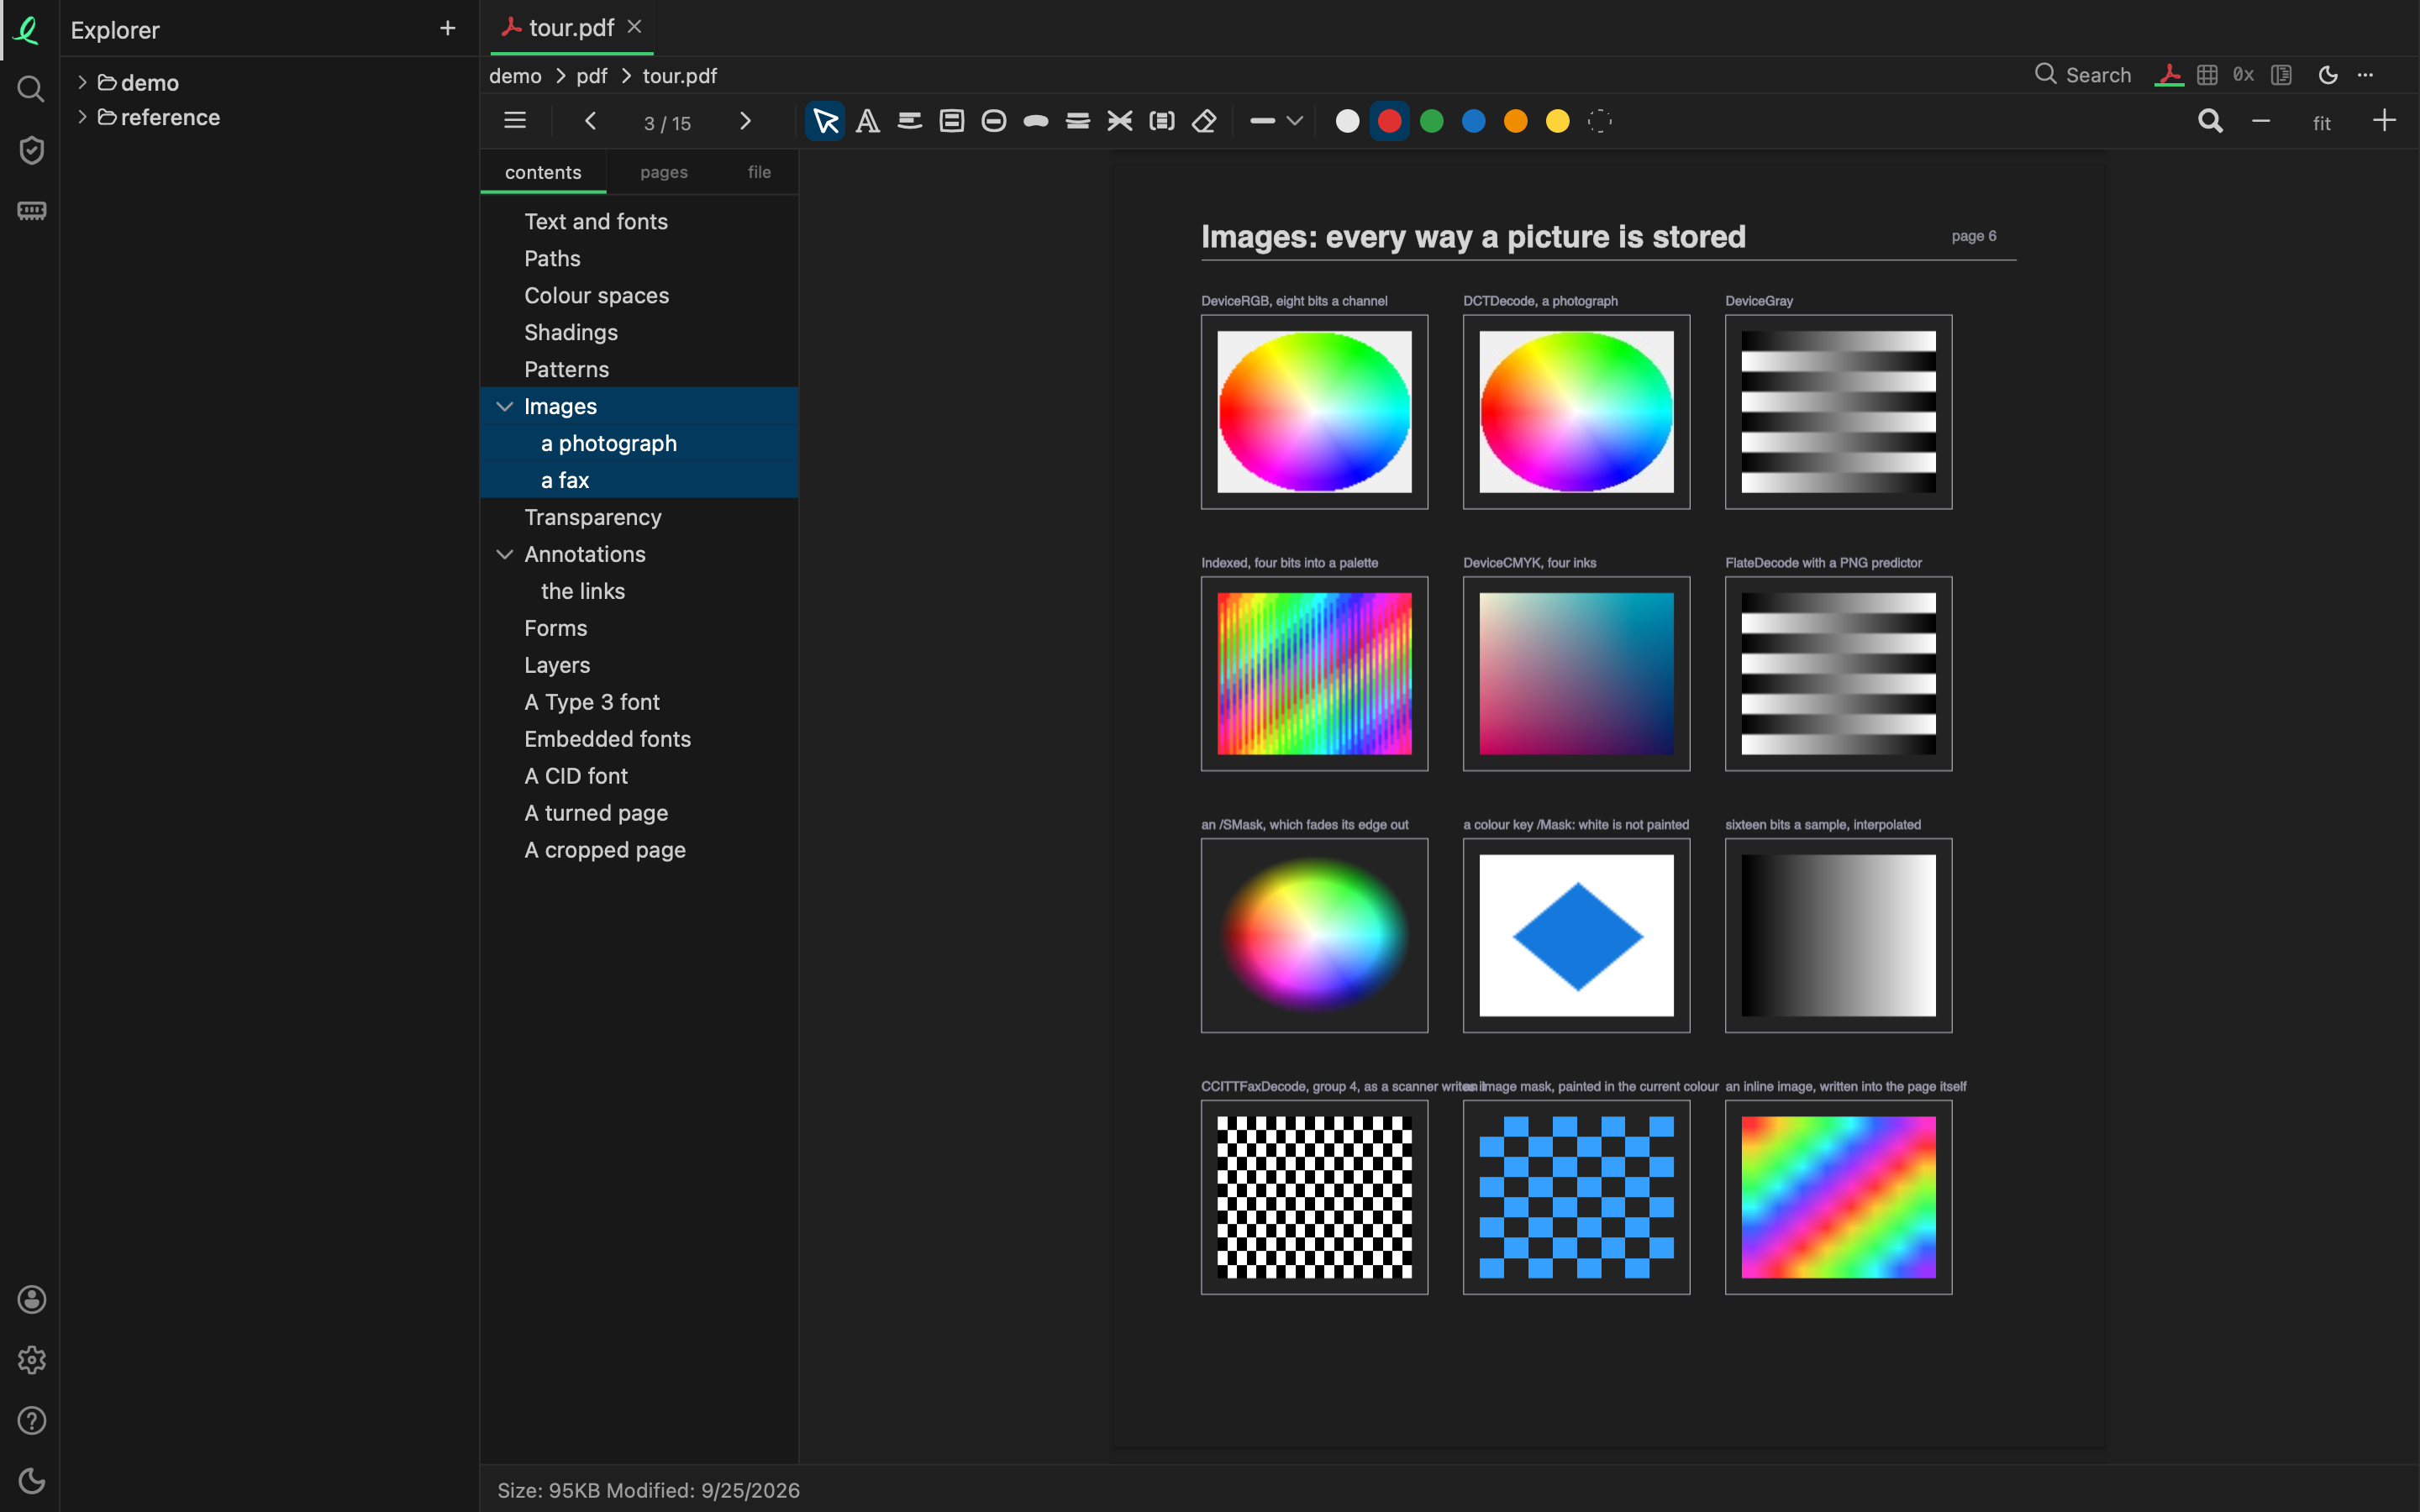Click the page number field 3 / 15

667,123
